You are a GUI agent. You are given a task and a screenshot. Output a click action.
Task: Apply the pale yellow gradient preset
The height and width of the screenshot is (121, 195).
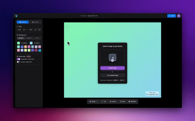pos(26,50)
